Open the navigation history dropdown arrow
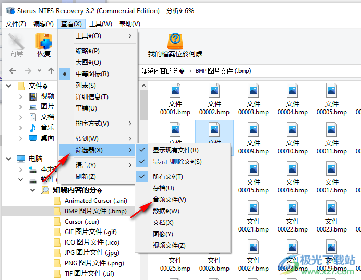 tap(39, 70)
